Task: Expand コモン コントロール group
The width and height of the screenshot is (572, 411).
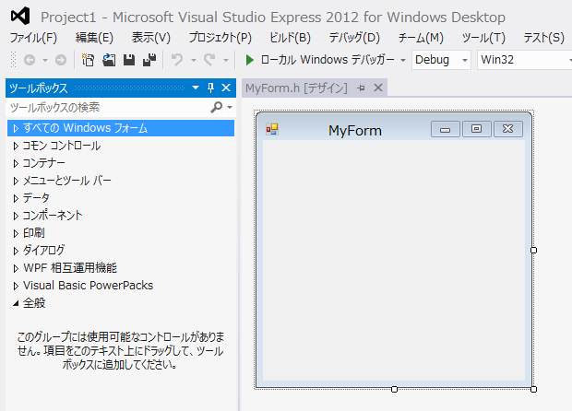Action: pos(16,147)
